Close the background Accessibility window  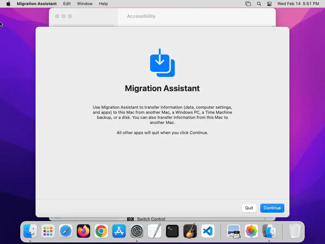(x=57, y=16)
